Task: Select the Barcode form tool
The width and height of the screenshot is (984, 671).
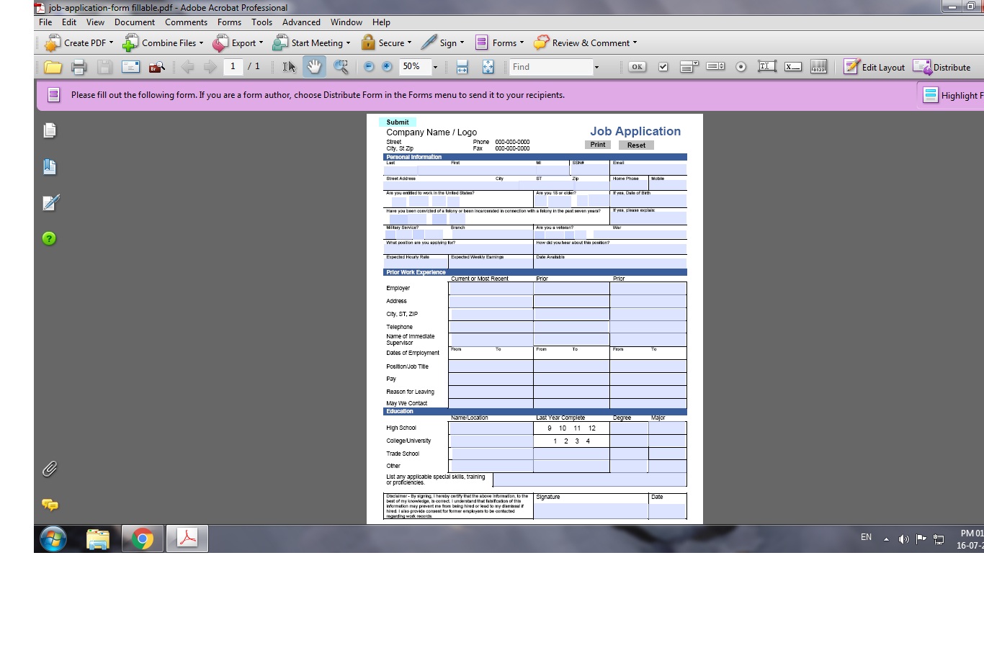Action: [x=818, y=67]
